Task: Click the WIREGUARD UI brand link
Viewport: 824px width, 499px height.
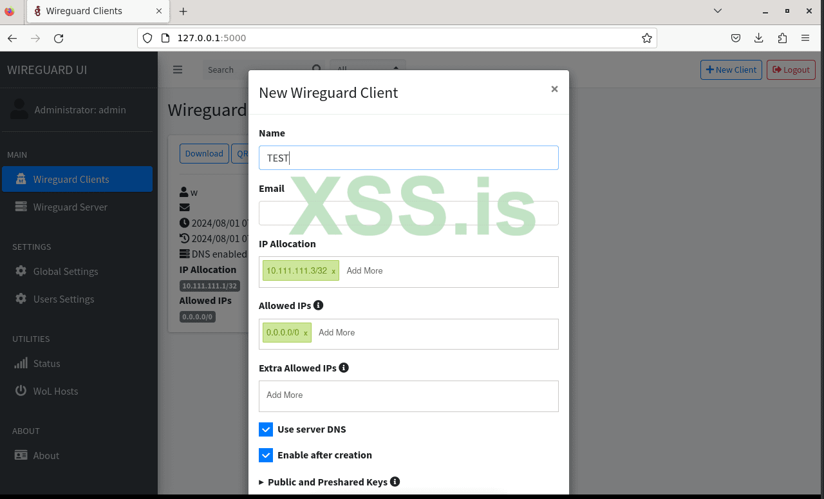Action: click(x=47, y=70)
